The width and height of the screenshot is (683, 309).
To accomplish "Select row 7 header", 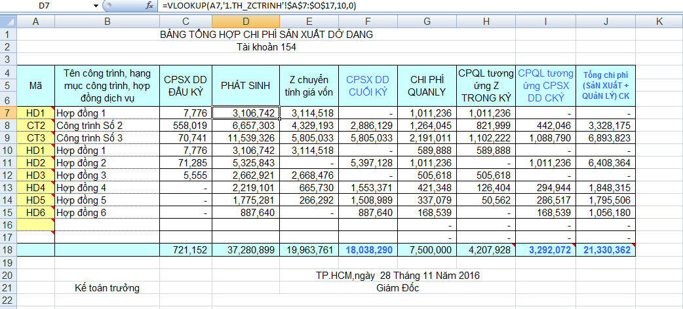I will (x=8, y=113).
